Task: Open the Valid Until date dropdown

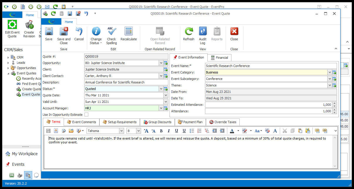Action: pos(166,102)
